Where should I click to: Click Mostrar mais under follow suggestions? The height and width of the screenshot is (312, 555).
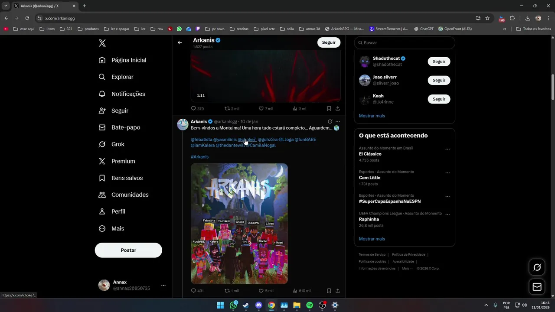coord(372,116)
